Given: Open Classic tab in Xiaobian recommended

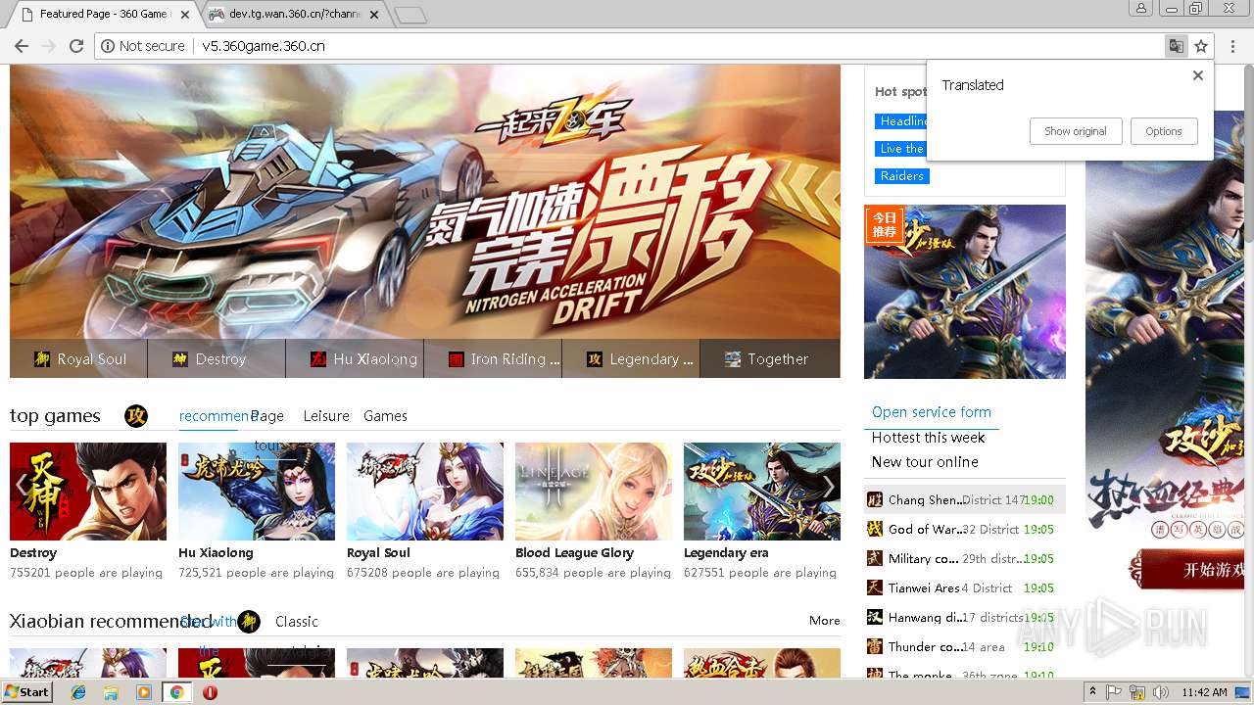Looking at the screenshot, I should [x=297, y=622].
